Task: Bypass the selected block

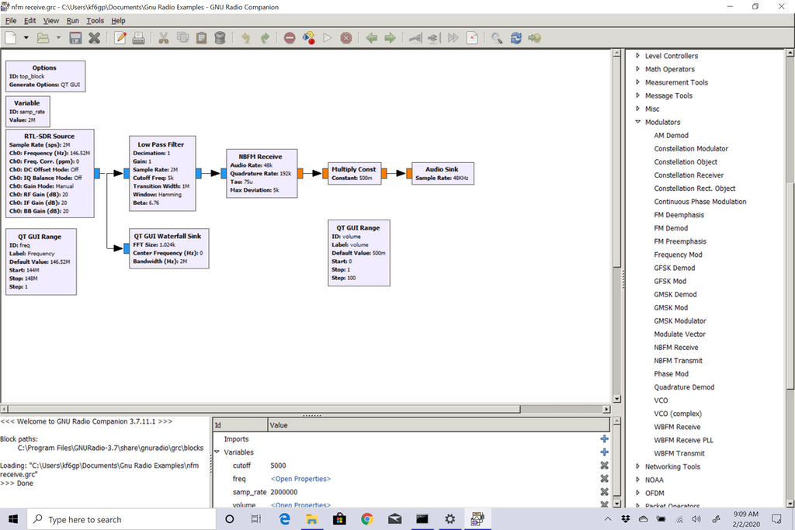Action: 453,38
